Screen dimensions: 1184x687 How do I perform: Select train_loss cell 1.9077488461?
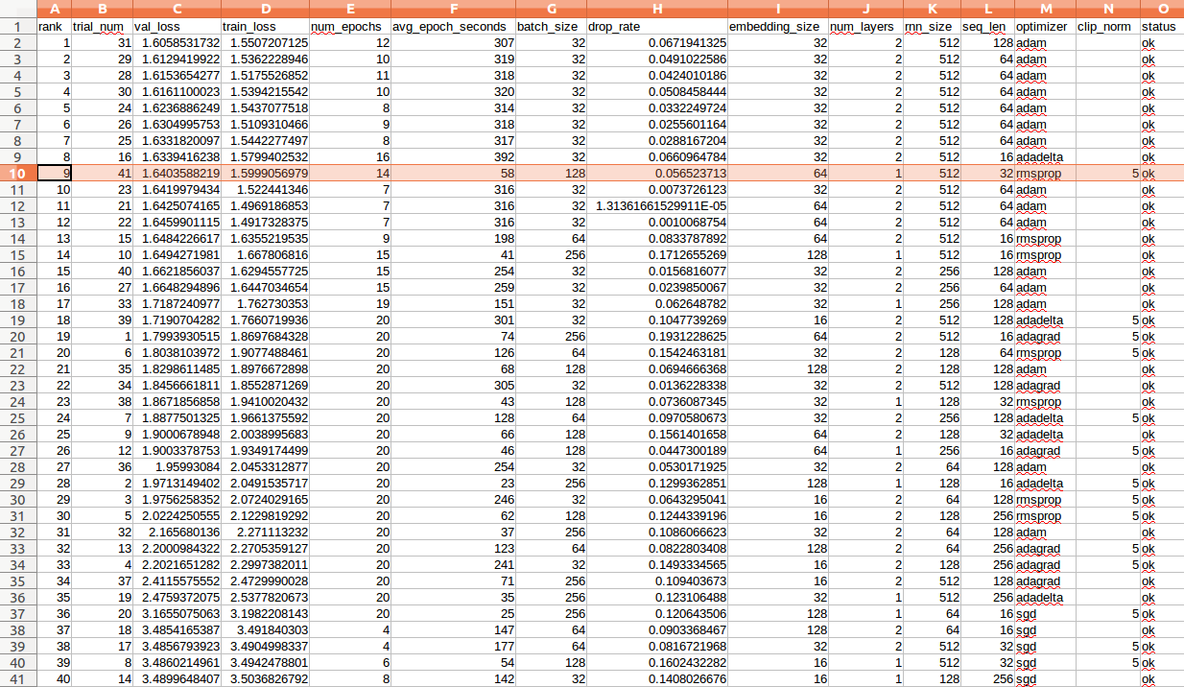click(264, 352)
